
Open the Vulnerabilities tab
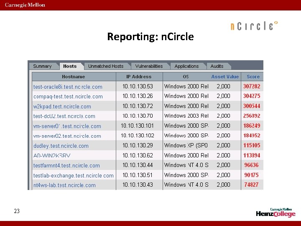point(149,66)
